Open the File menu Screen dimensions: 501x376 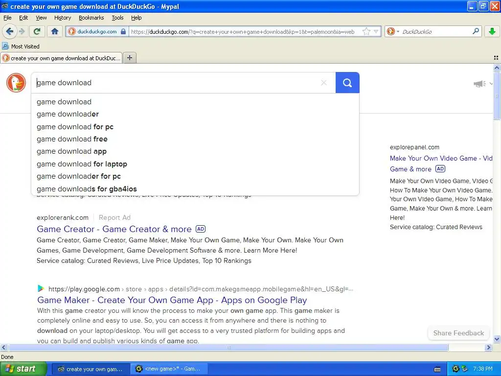[7, 18]
